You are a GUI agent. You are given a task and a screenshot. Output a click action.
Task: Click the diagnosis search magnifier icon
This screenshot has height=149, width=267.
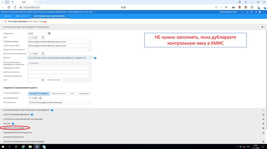(x=93, y=58)
